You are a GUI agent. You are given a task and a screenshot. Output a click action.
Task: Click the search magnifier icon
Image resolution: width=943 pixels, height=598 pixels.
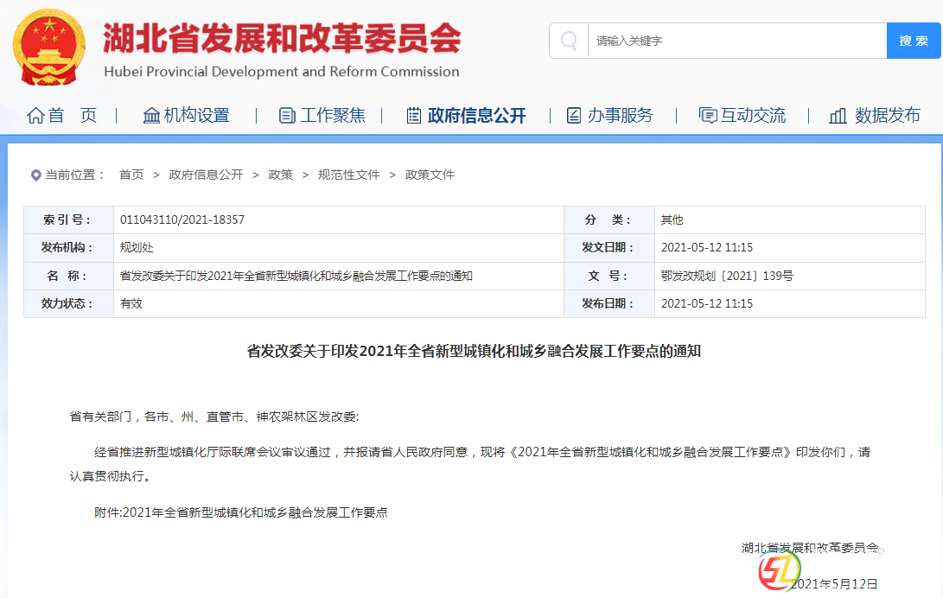pyautogui.click(x=569, y=41)
